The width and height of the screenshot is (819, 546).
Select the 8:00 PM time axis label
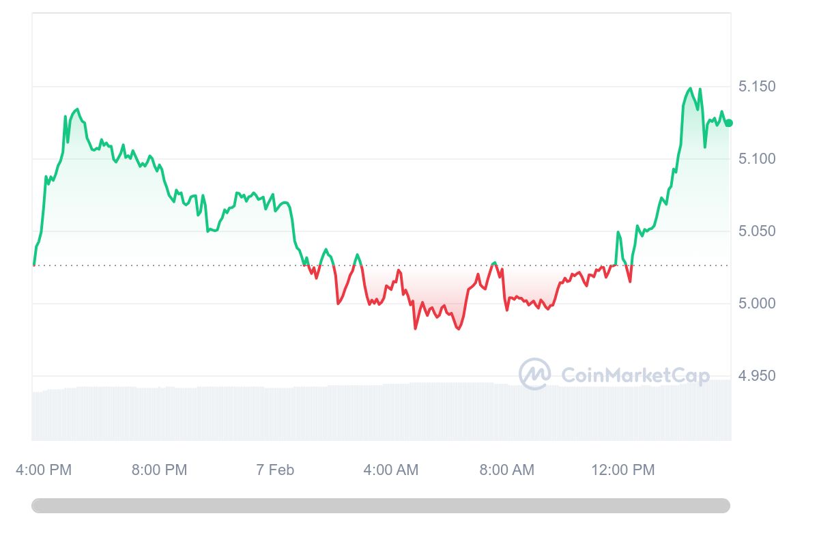click(159, 470)
